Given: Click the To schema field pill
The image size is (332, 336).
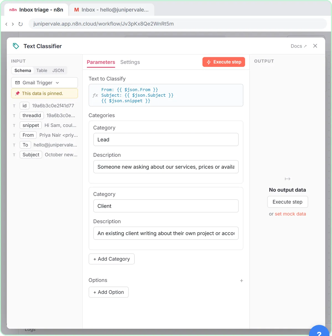Looking at the screenshot, I should [25, 145].
